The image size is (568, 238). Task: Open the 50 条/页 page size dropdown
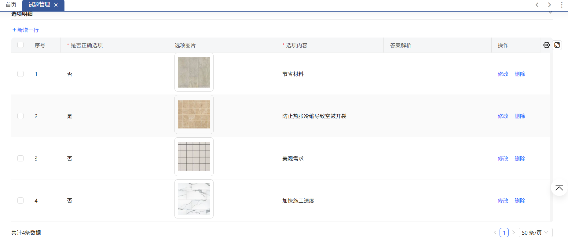535,233
